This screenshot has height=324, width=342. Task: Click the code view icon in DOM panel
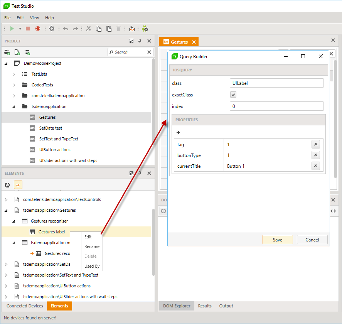(x=333, y=211)
